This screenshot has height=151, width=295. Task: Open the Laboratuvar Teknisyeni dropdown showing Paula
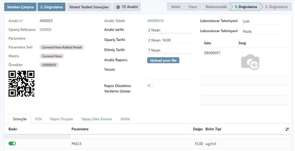[261, 31]
